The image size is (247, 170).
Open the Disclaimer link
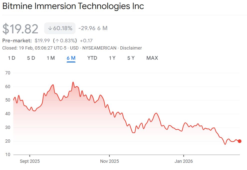pyautogui.click(x=131, y=48)
